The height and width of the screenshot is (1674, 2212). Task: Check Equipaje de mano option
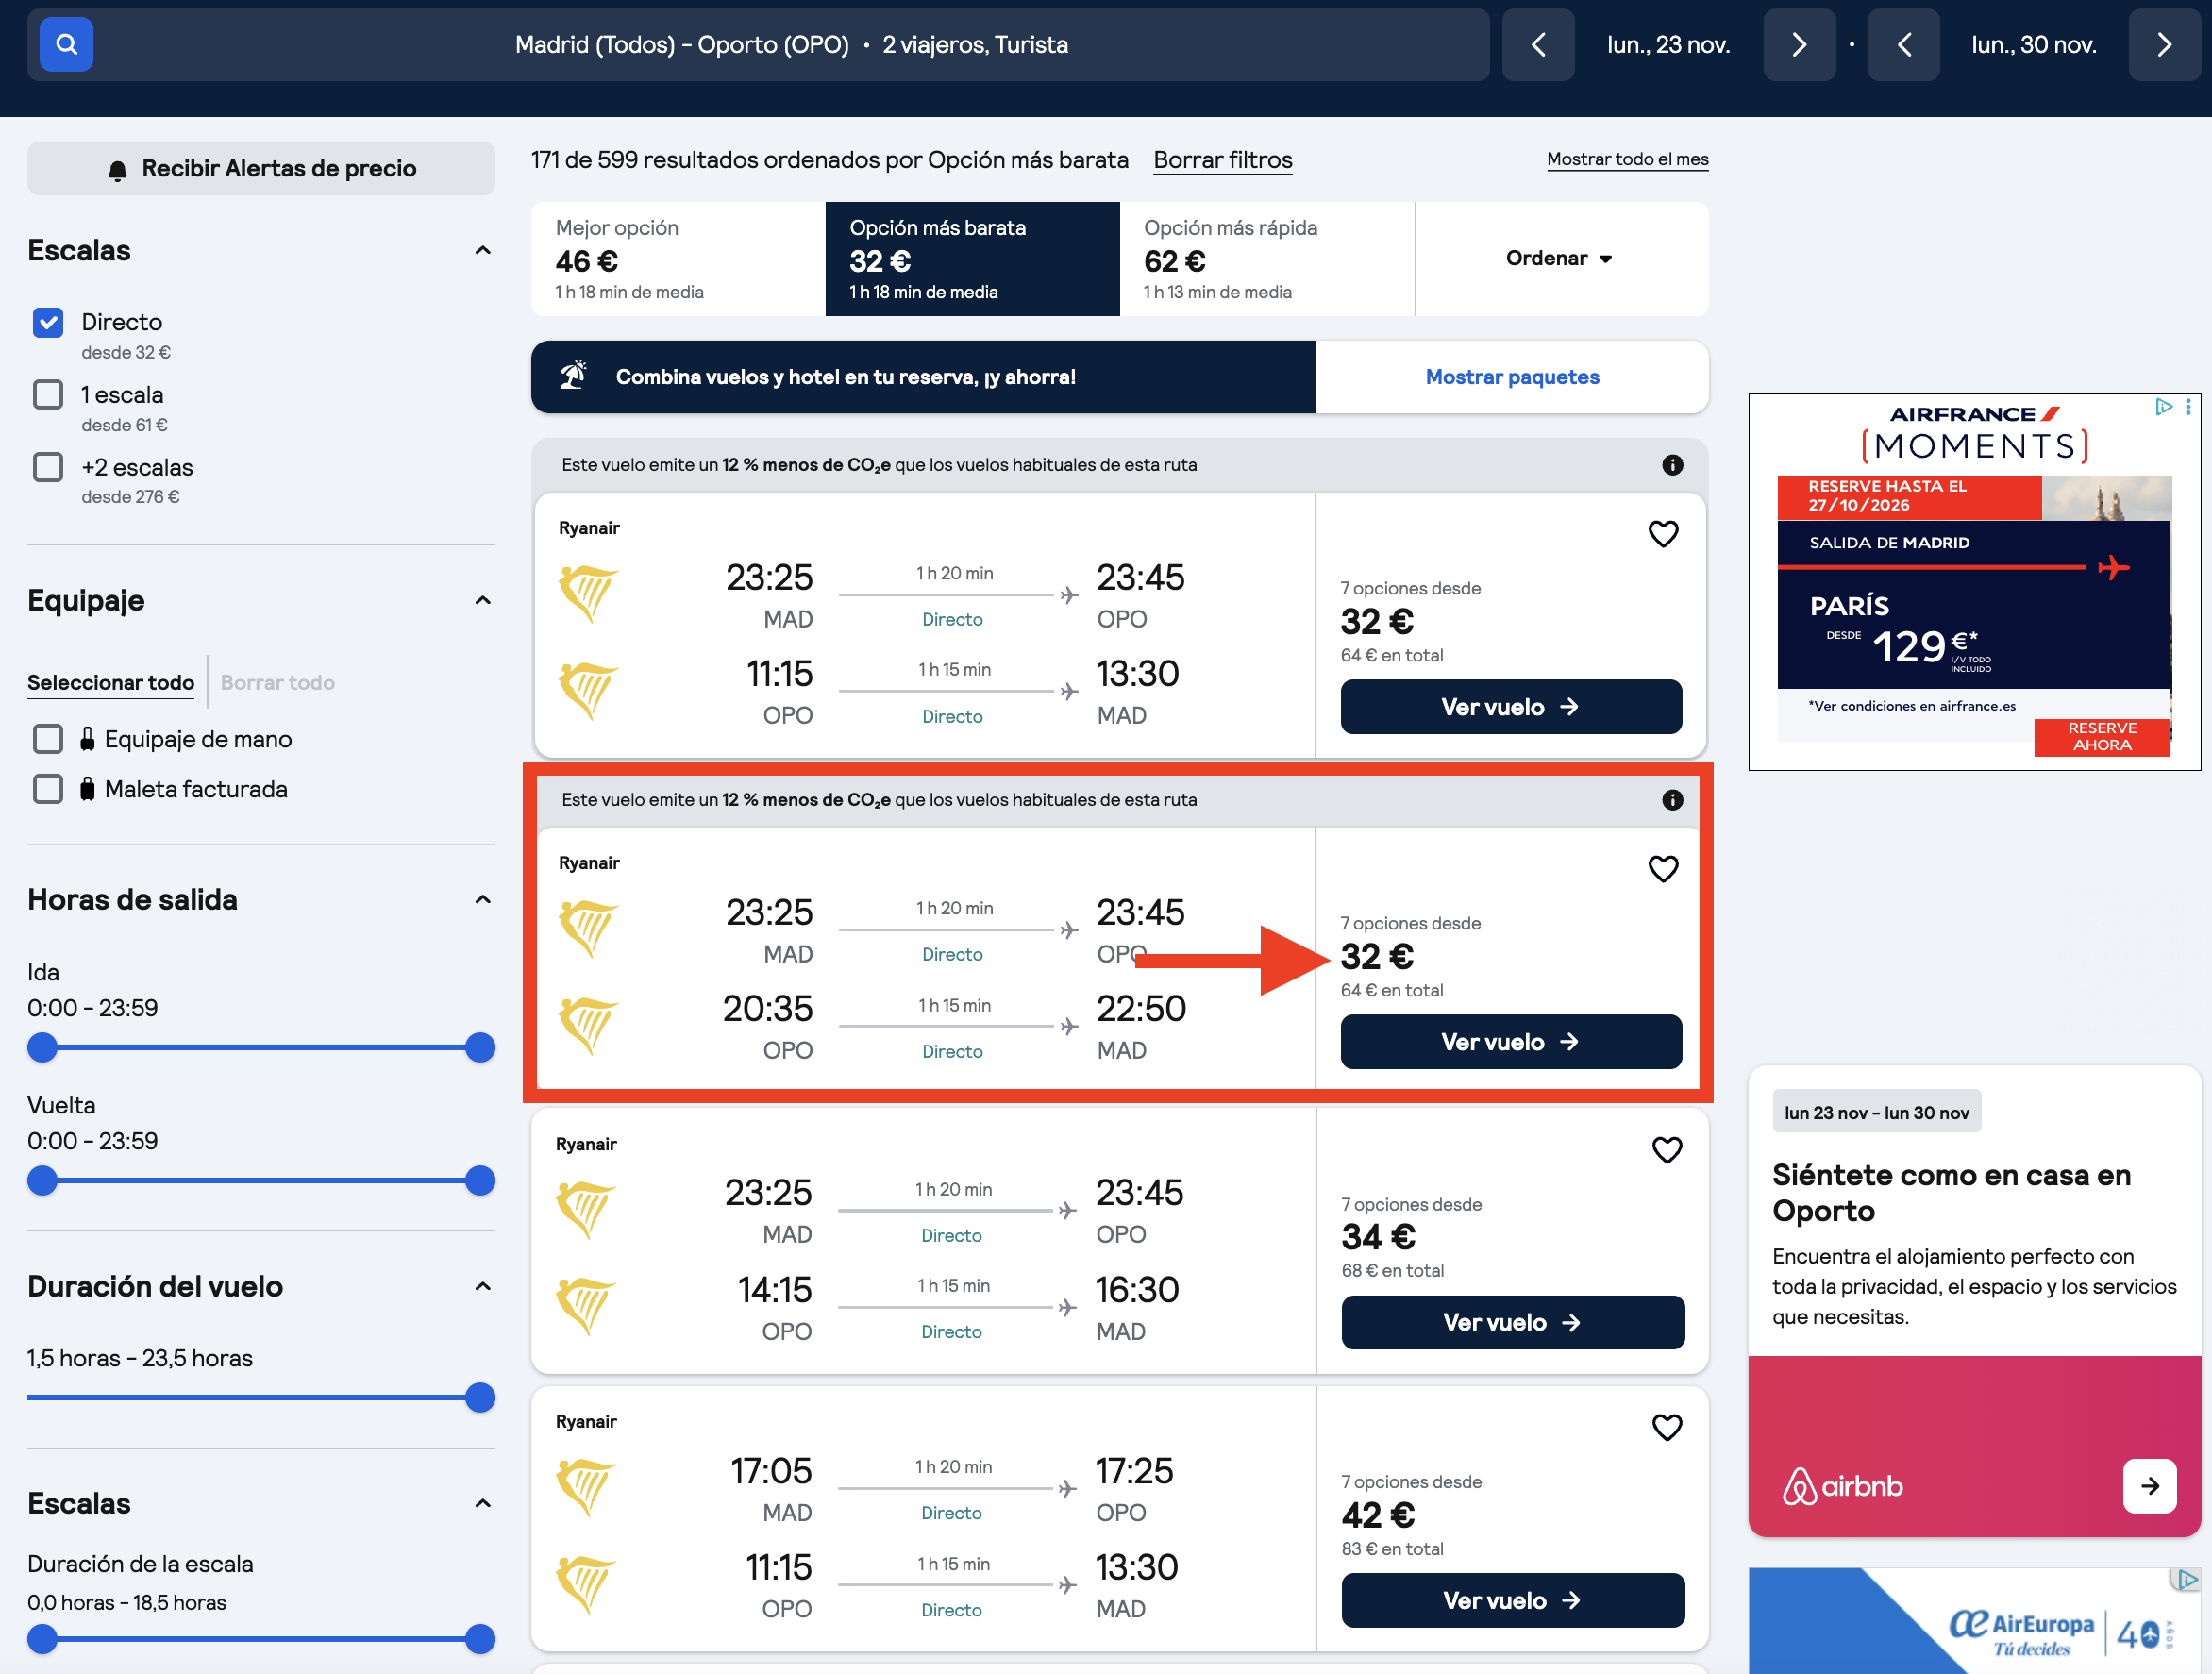(x=48, y=739)
